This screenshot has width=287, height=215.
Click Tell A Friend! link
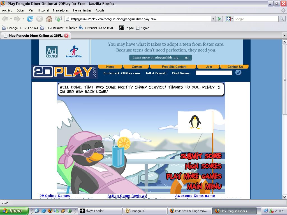pyautogui.click(x=156, y=73)
